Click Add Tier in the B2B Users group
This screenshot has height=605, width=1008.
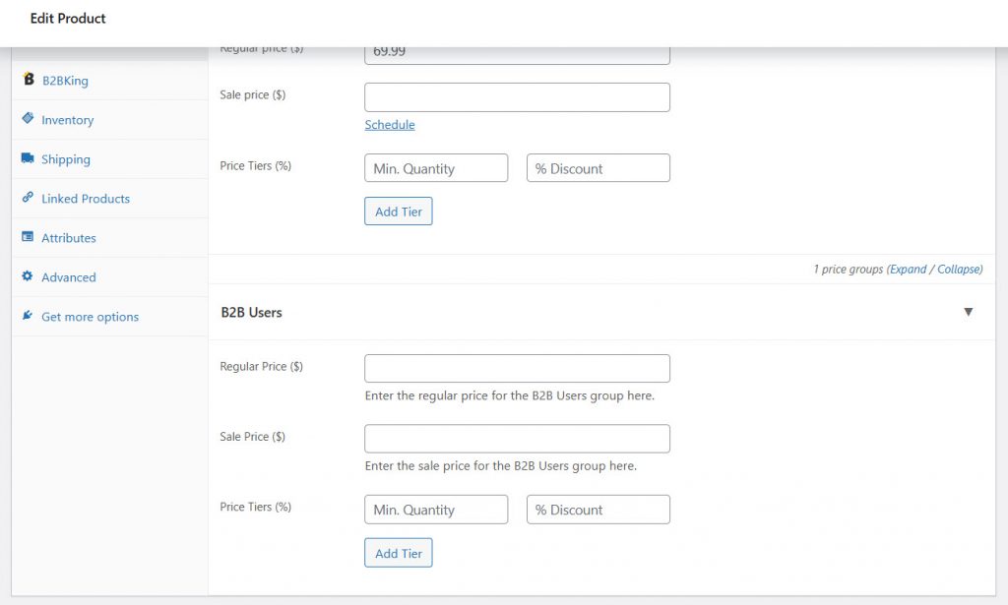pos(398,552)
